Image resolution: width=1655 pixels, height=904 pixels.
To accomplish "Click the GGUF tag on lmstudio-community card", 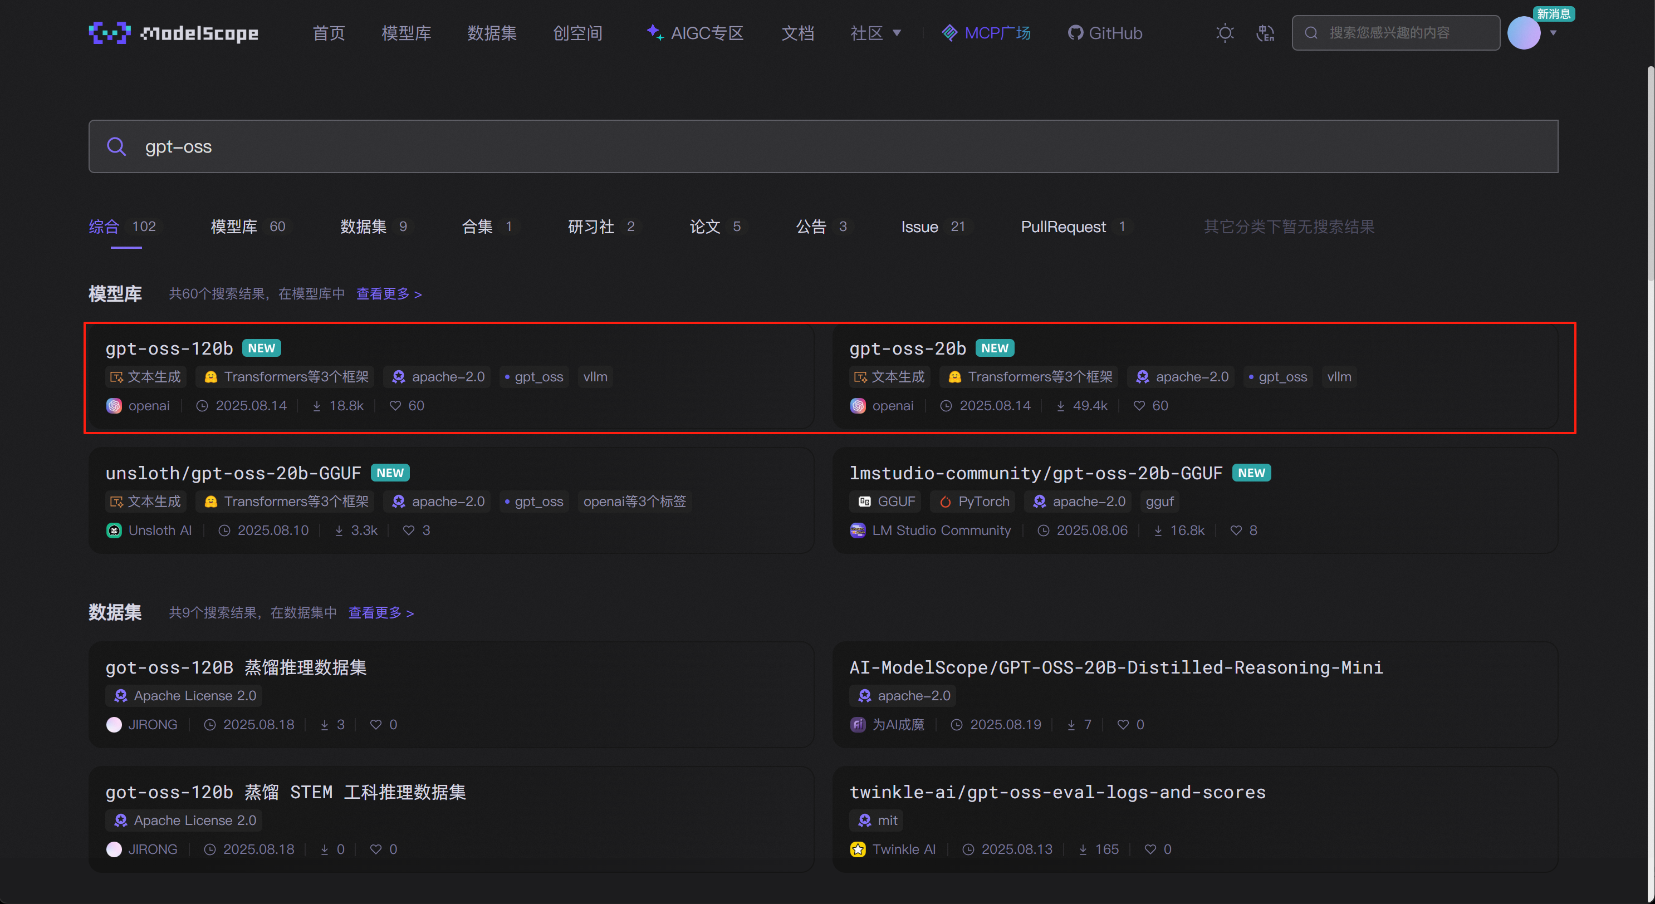I will pos(885,502).
